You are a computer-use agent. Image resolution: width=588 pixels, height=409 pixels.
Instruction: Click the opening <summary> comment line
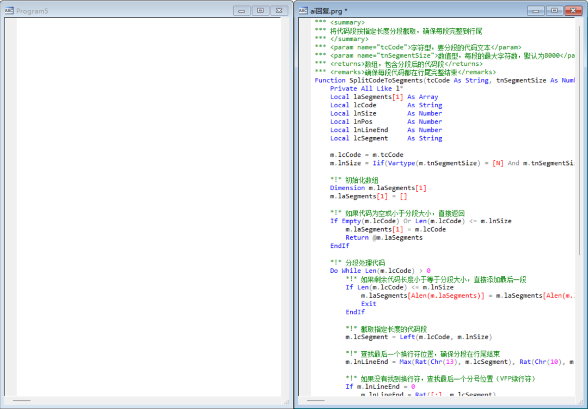(340, 22)
